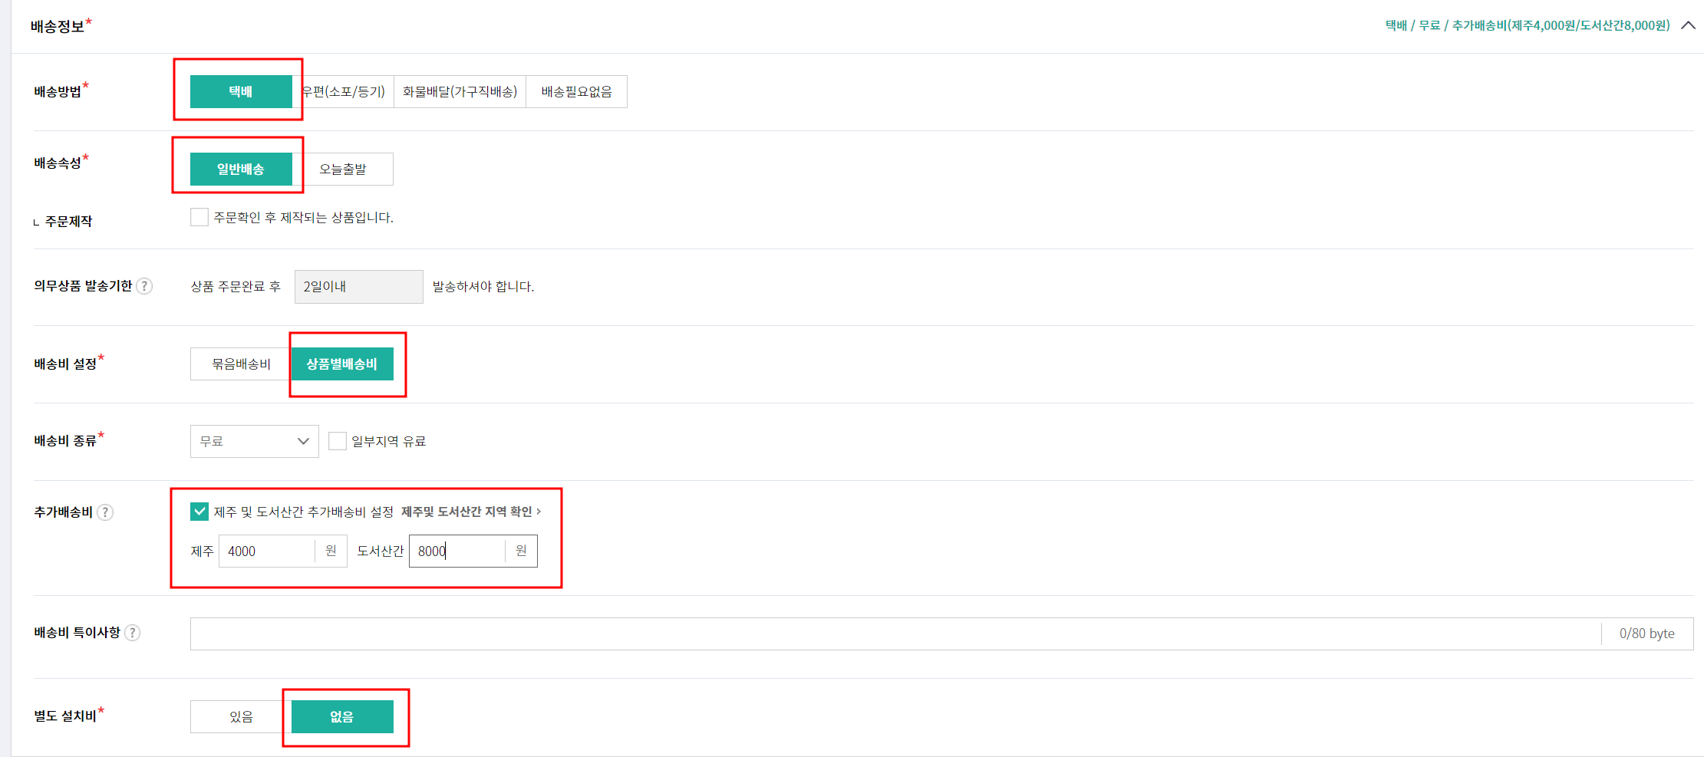Viewport: 1704px width, 757px height.
Task: Choose 일반배송 delivery attribute
Action: tap(241, 169)
